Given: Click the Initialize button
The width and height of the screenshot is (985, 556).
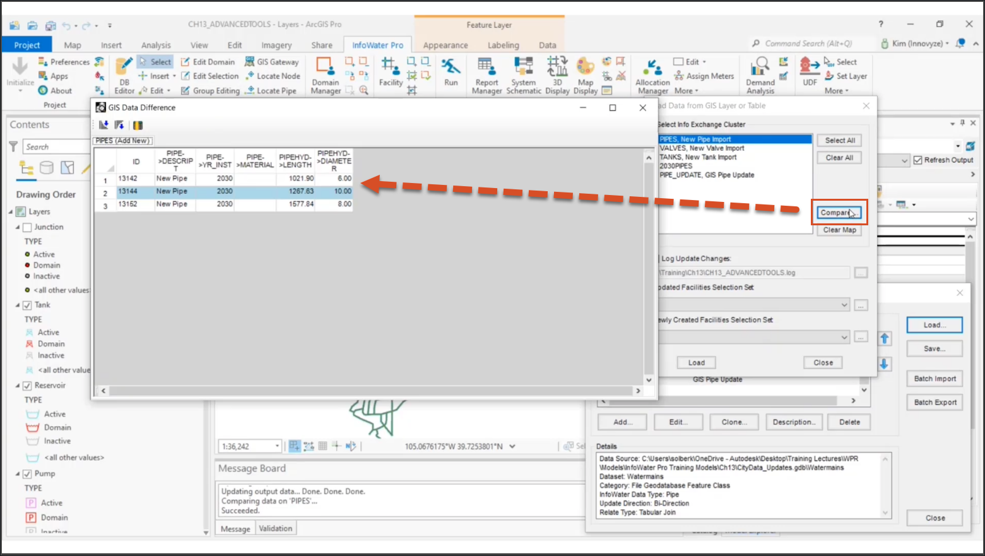Looking at the screenshot, I should pos(20,75).
